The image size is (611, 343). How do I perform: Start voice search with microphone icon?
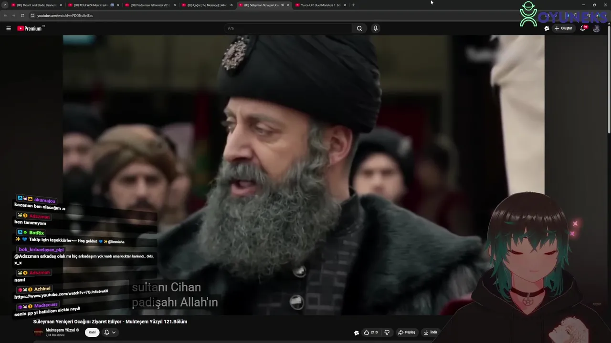tap(376, 28)
